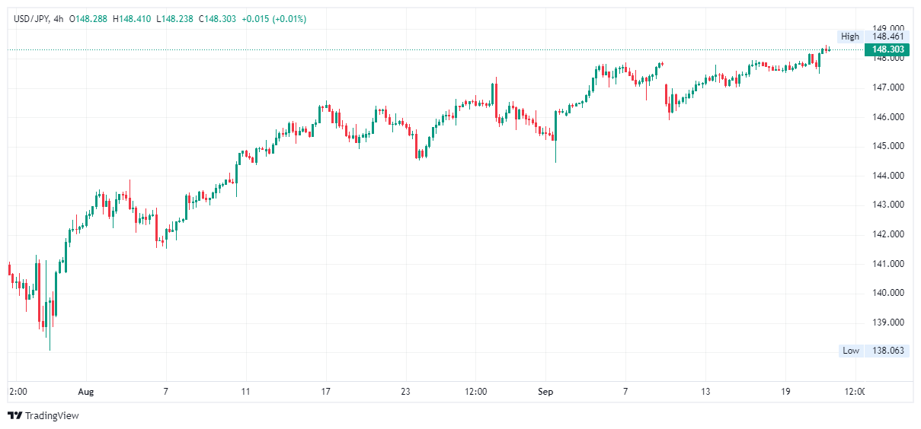The image size is (921, 429).
Task: Click the High 148.461 price tag
Action: 873,37
